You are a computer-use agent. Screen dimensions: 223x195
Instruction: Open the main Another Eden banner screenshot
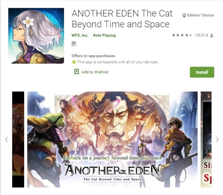(x=112, y=139)
